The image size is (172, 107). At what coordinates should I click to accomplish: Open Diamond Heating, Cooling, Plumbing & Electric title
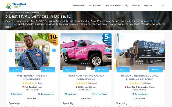click(x=139, y=77)
